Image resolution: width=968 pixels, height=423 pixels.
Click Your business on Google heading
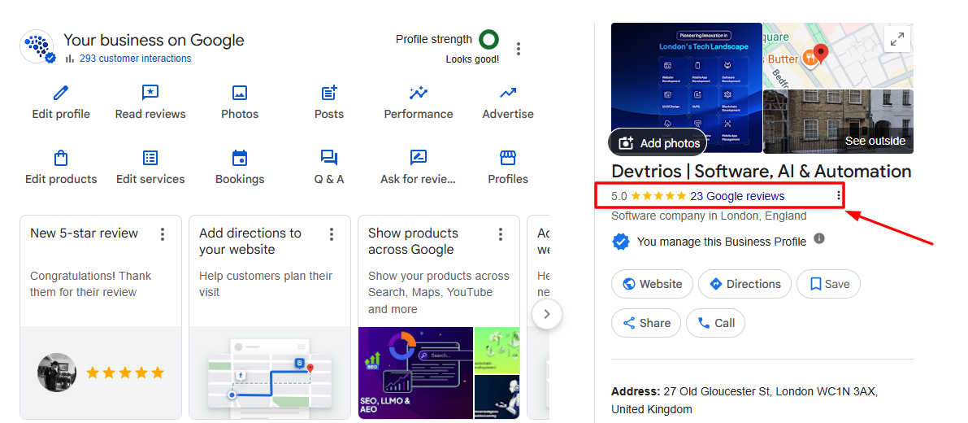[154, 40]
